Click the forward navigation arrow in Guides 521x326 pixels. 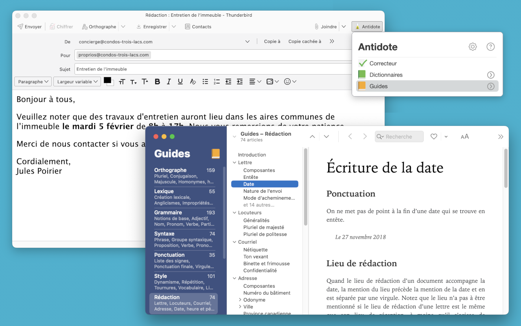[x=365, y=137]
